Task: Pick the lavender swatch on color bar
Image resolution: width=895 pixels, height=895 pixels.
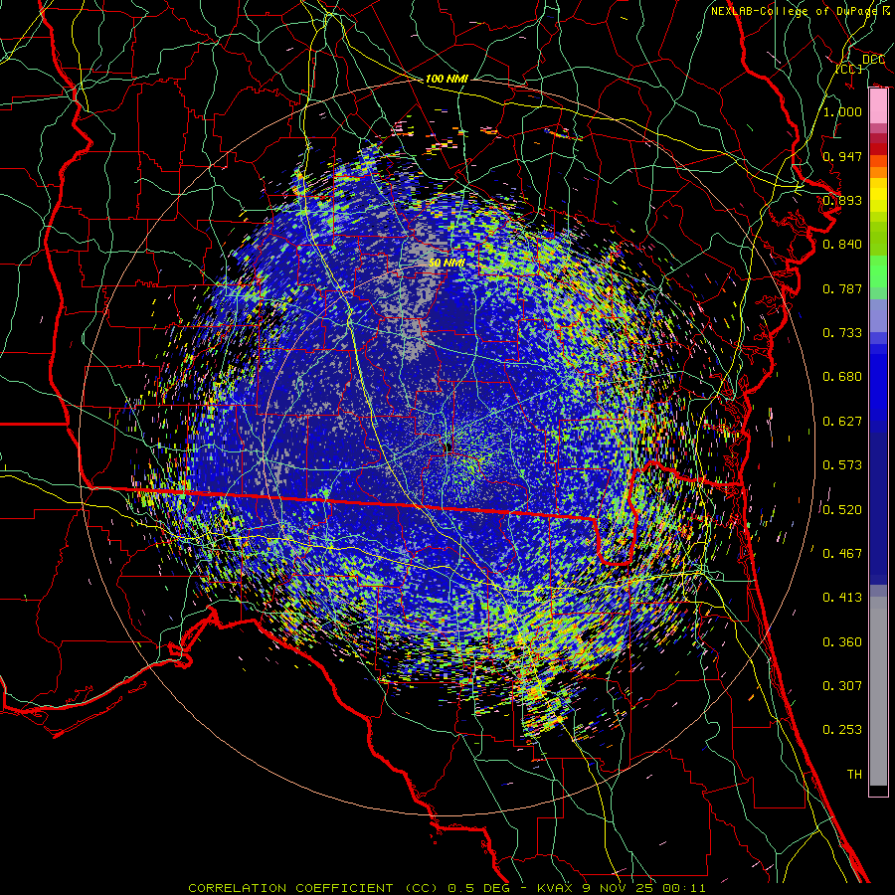Action: click(x=878, y=315)
